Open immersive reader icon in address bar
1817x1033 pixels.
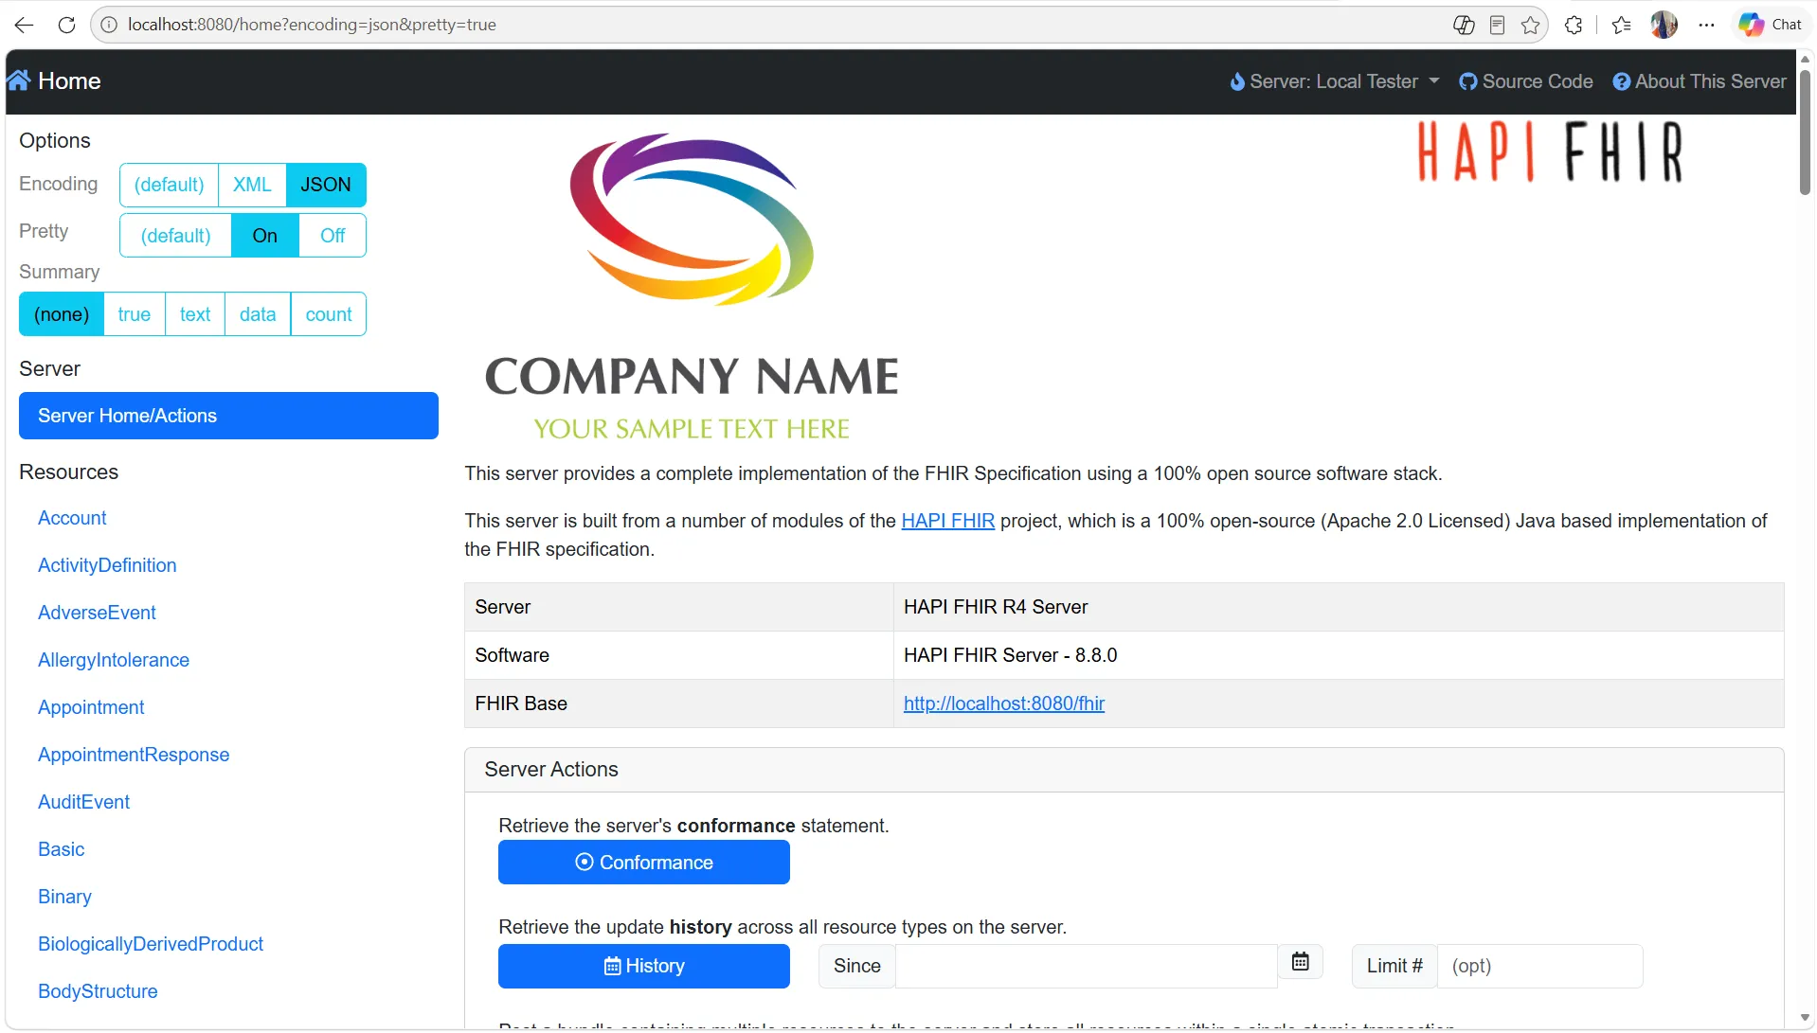click(1498, 25)
